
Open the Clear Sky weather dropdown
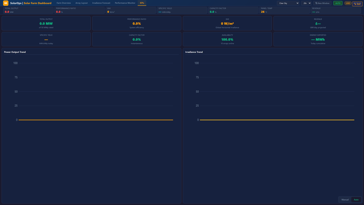[288, 3]
